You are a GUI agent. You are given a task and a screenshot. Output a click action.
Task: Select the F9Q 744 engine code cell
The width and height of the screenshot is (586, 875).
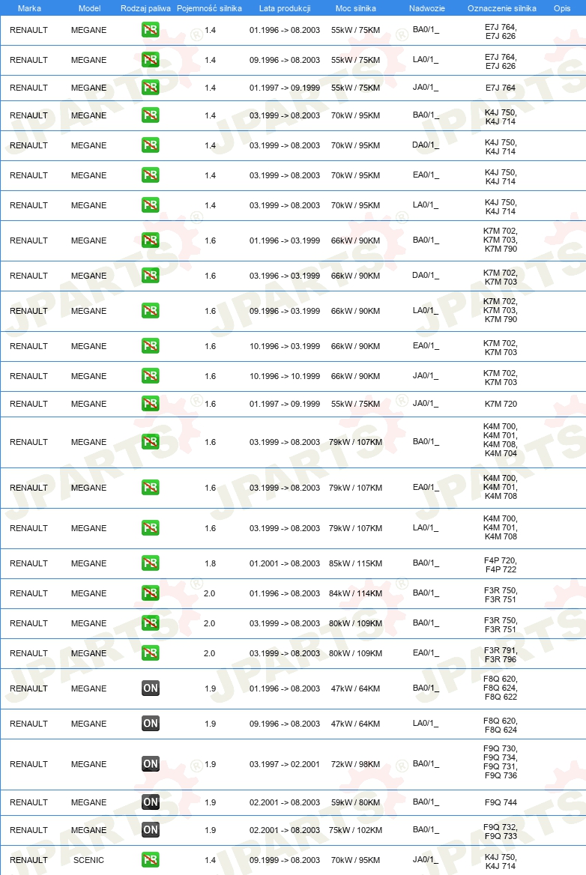(501, 802)
